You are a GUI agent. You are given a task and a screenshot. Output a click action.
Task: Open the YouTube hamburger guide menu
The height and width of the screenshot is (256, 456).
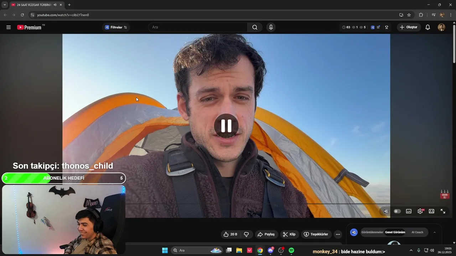pos(9,27)
